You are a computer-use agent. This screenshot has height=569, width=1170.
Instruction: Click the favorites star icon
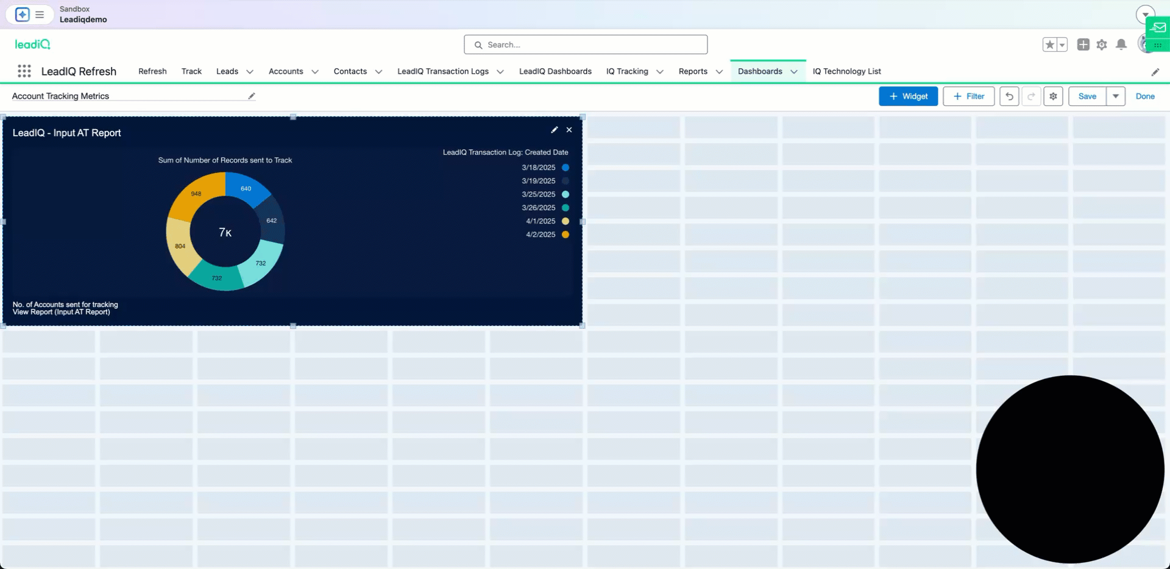pos(1049,44)
